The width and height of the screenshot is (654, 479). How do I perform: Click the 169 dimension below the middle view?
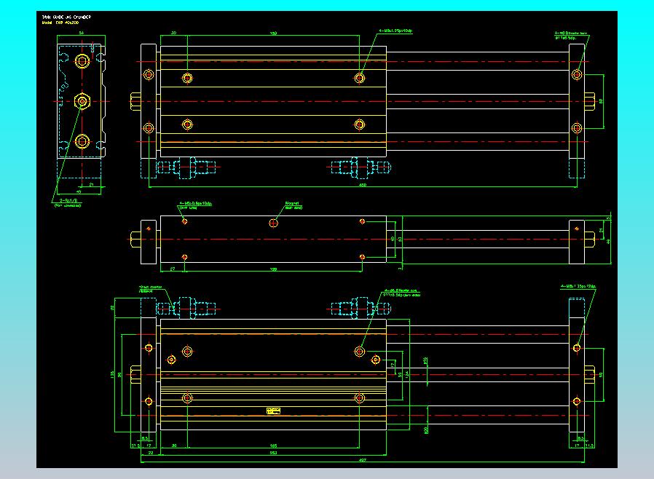[x=273, y=269]
